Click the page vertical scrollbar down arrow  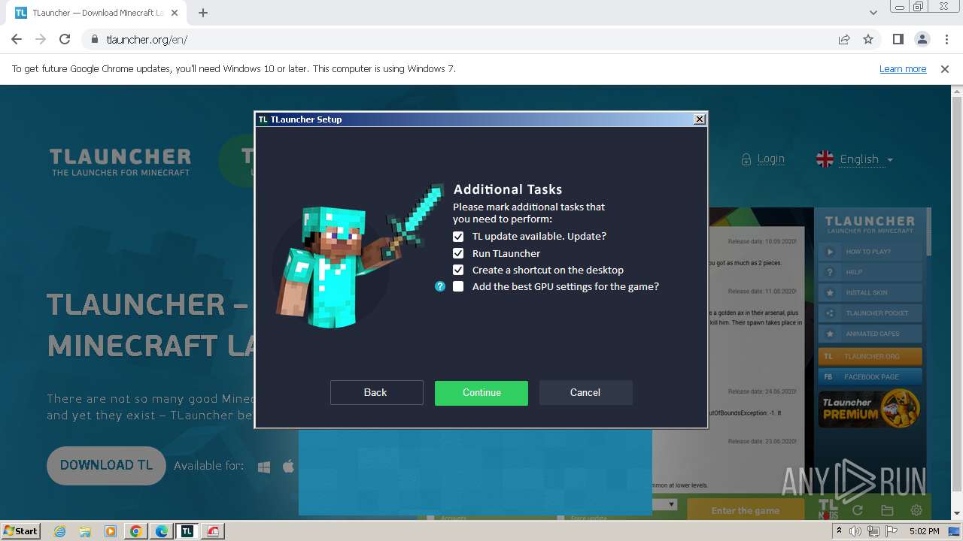tap(957, 512)
